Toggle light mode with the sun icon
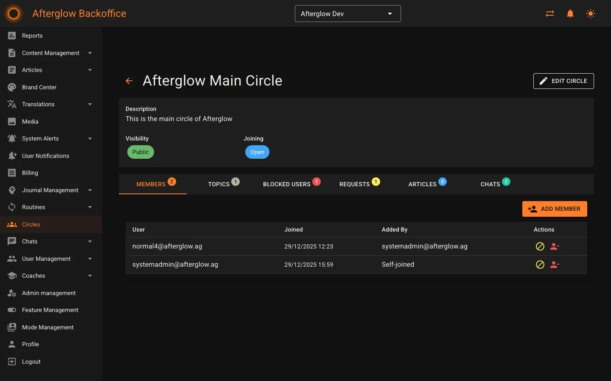 [x=591, y=14]
